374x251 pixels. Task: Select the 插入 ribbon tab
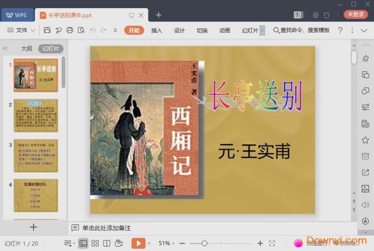pyautogui.click(x=157, y=30)
